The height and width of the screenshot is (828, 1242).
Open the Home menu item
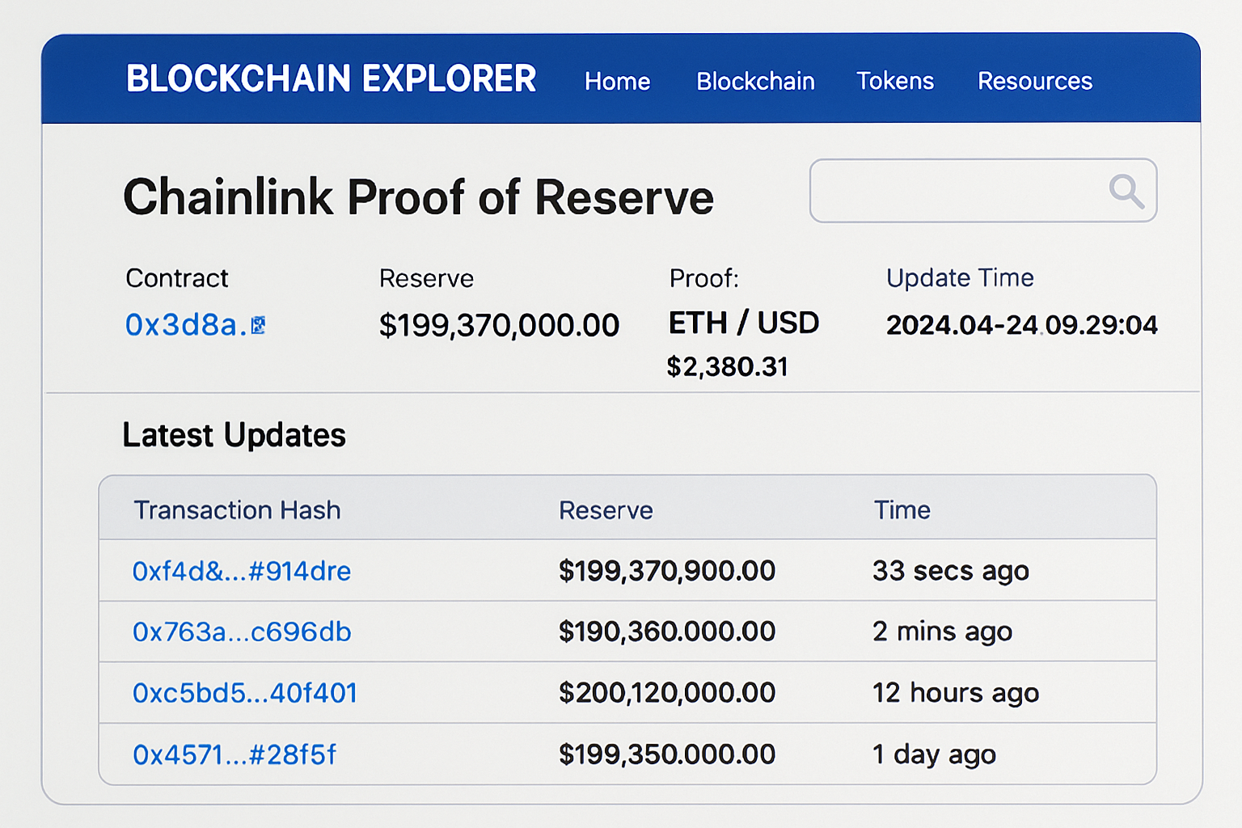tap(617, 81)
